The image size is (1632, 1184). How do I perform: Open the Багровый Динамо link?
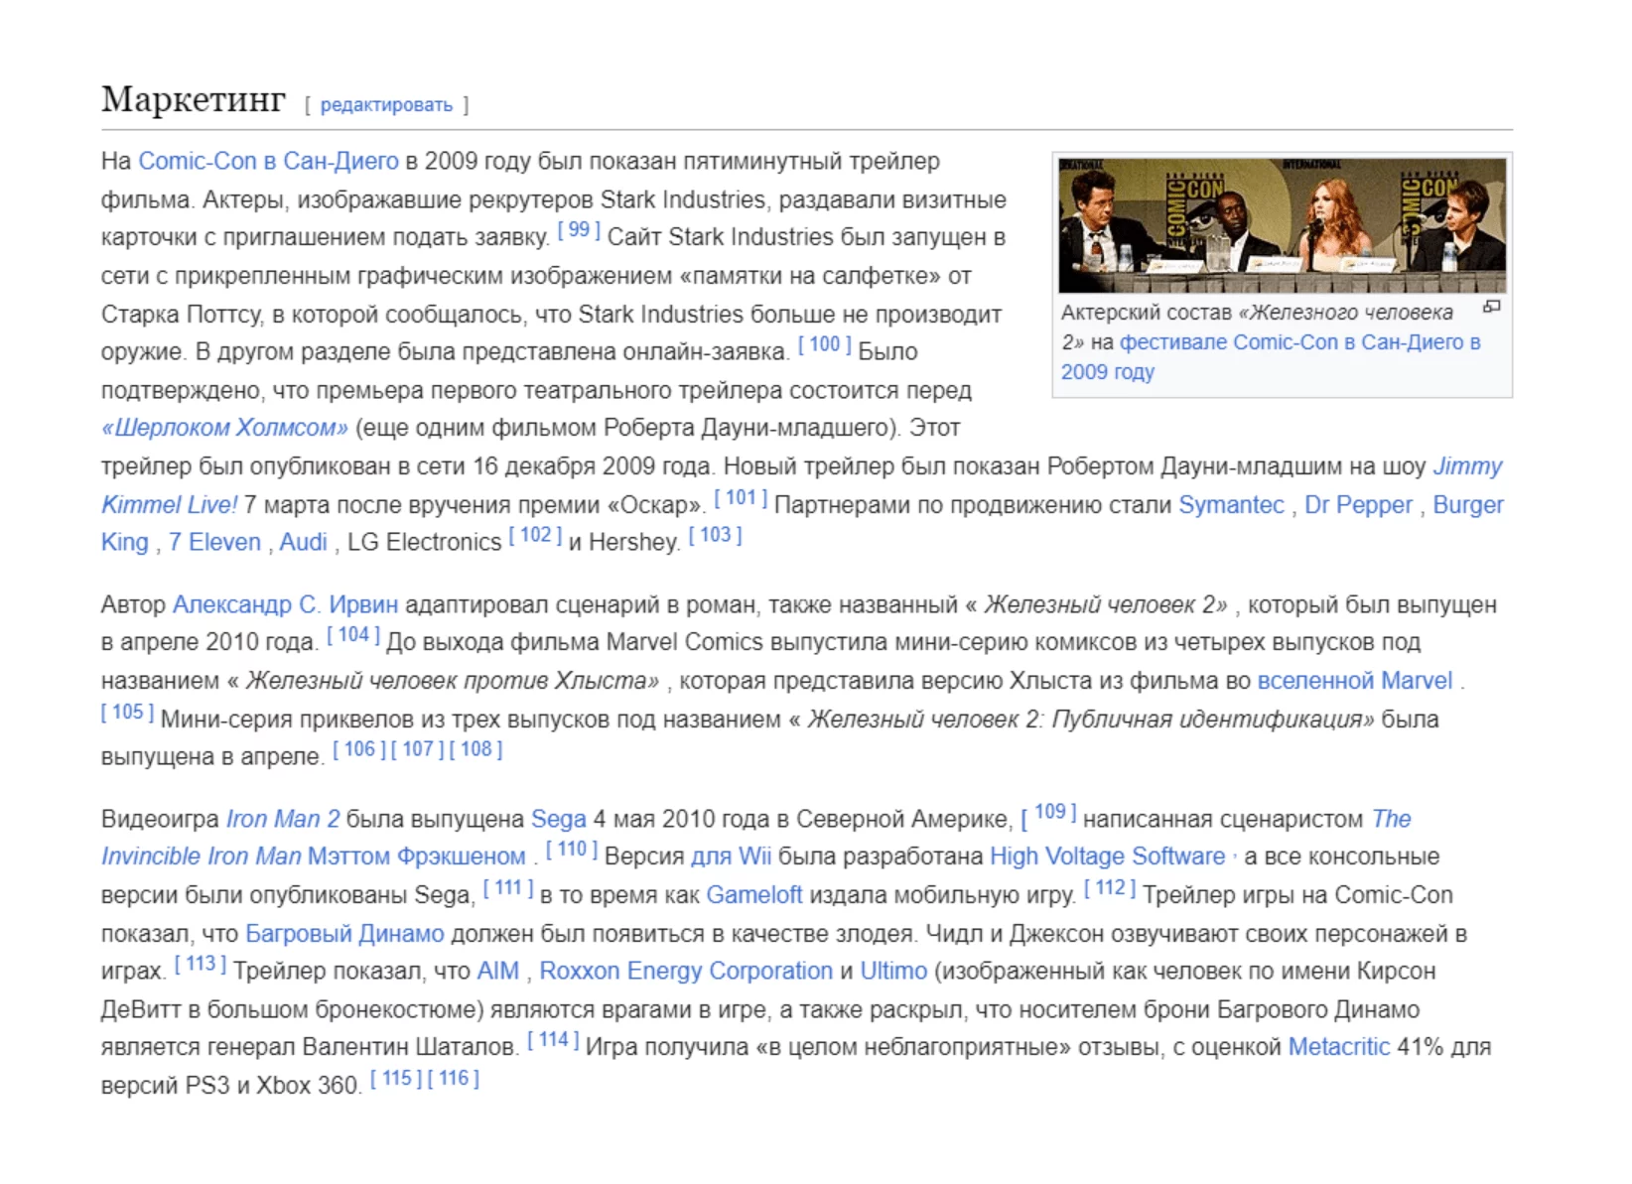pyautogui.click(x=344, y=934)
